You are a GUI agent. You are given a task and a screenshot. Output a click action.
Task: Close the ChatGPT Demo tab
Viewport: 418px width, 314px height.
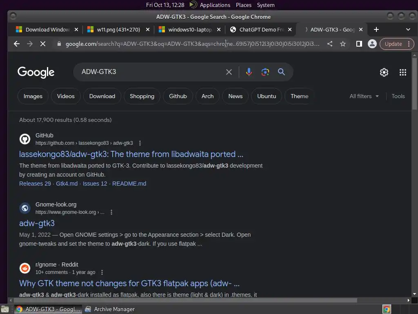point(290,29)
